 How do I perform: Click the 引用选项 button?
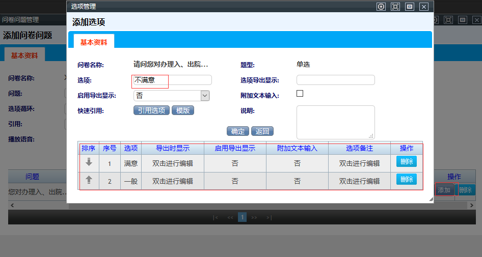(x=151, y=110)
